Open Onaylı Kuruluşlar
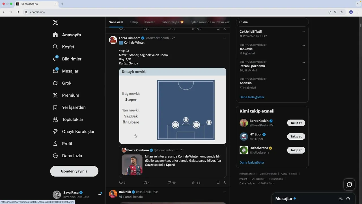Image resolution: width=362 pixels, height=204 pixels. click(x=74, y=131)
